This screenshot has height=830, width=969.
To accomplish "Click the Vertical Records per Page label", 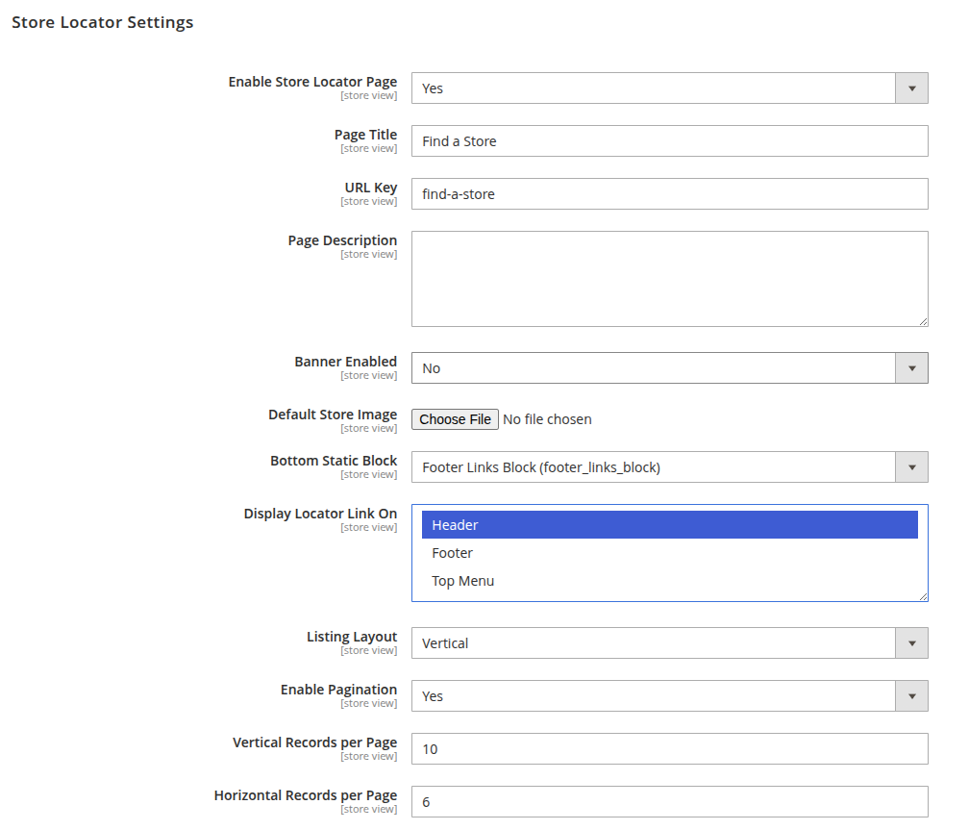I will (x=314, y=742).
